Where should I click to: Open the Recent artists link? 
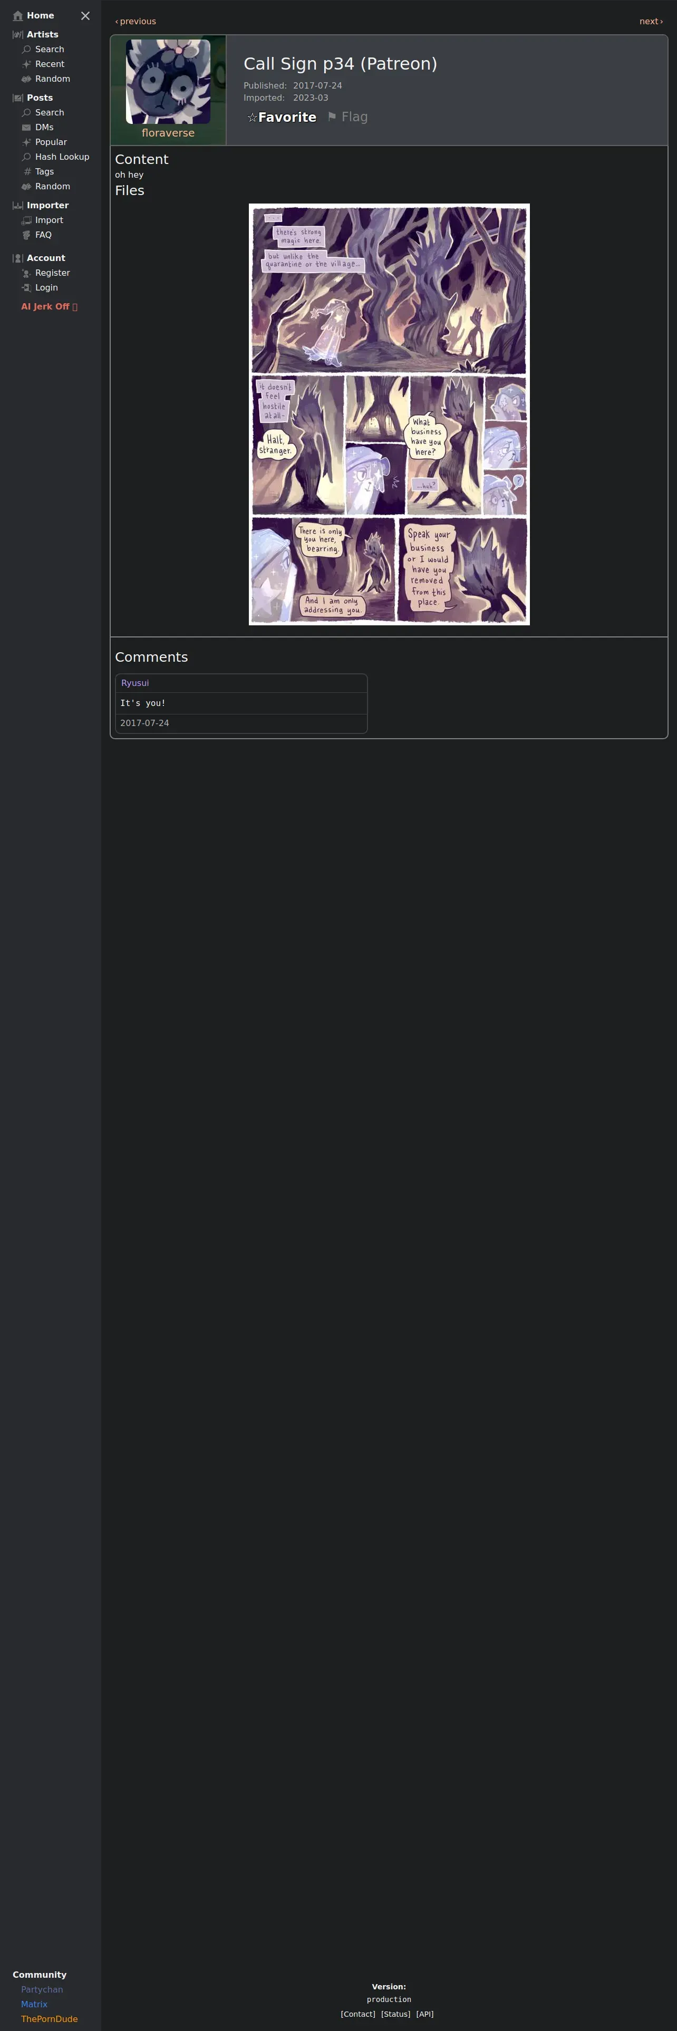click(x=50, y=64)
